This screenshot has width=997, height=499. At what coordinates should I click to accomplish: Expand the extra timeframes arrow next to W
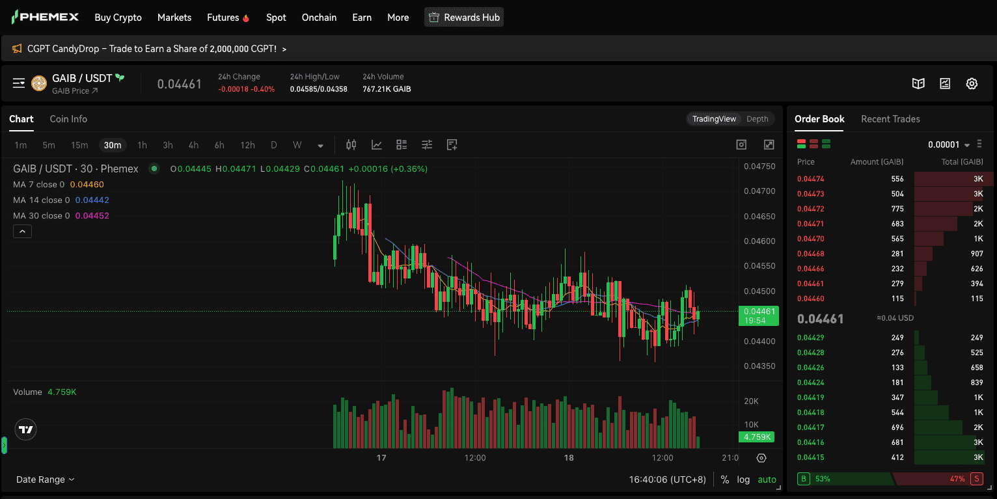pyautogui.click(x=320, y=146)
